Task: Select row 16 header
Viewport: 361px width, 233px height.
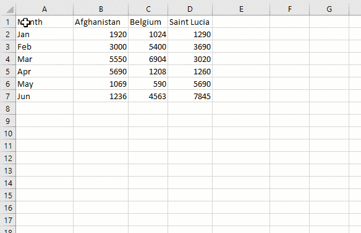Action: (x=8, y=208)
